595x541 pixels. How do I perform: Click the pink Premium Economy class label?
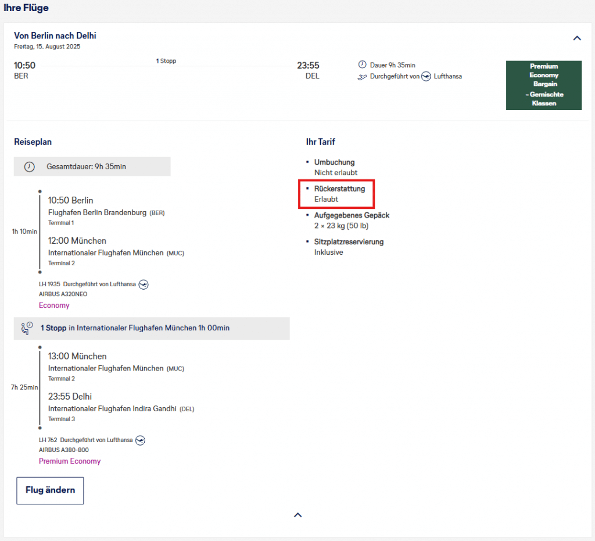coord(70,461)
